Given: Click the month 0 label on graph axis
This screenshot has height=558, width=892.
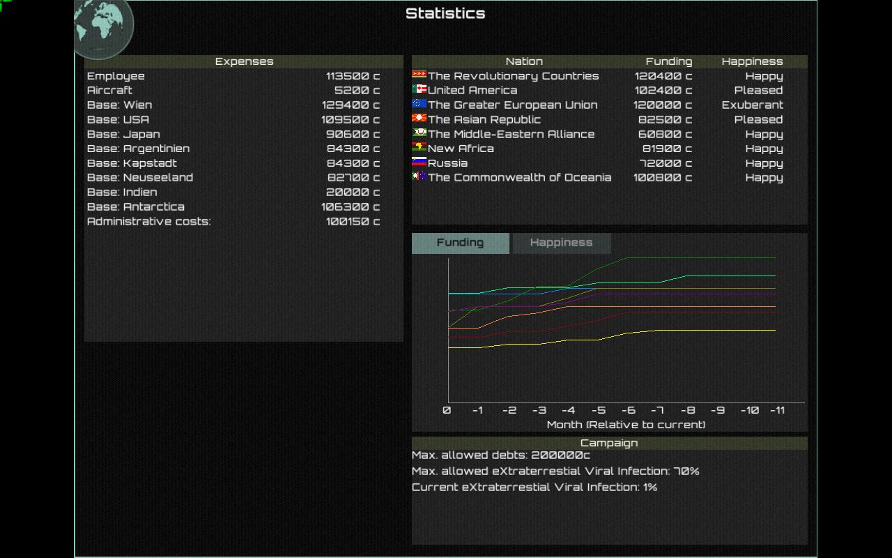Looking at the screenshot, I should point(447,410).
